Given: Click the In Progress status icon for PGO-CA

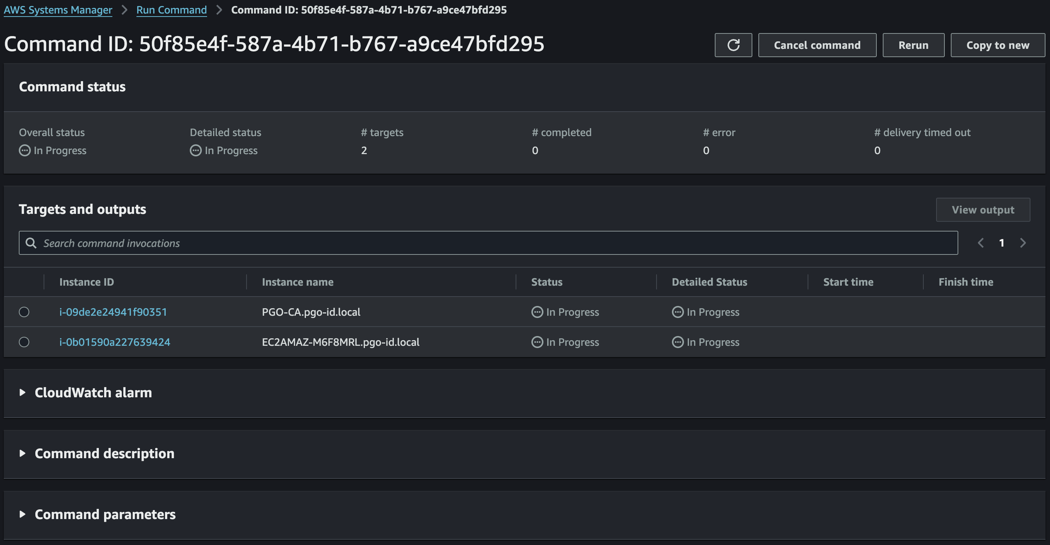Looking at the screenshot, I should [537, 312].
